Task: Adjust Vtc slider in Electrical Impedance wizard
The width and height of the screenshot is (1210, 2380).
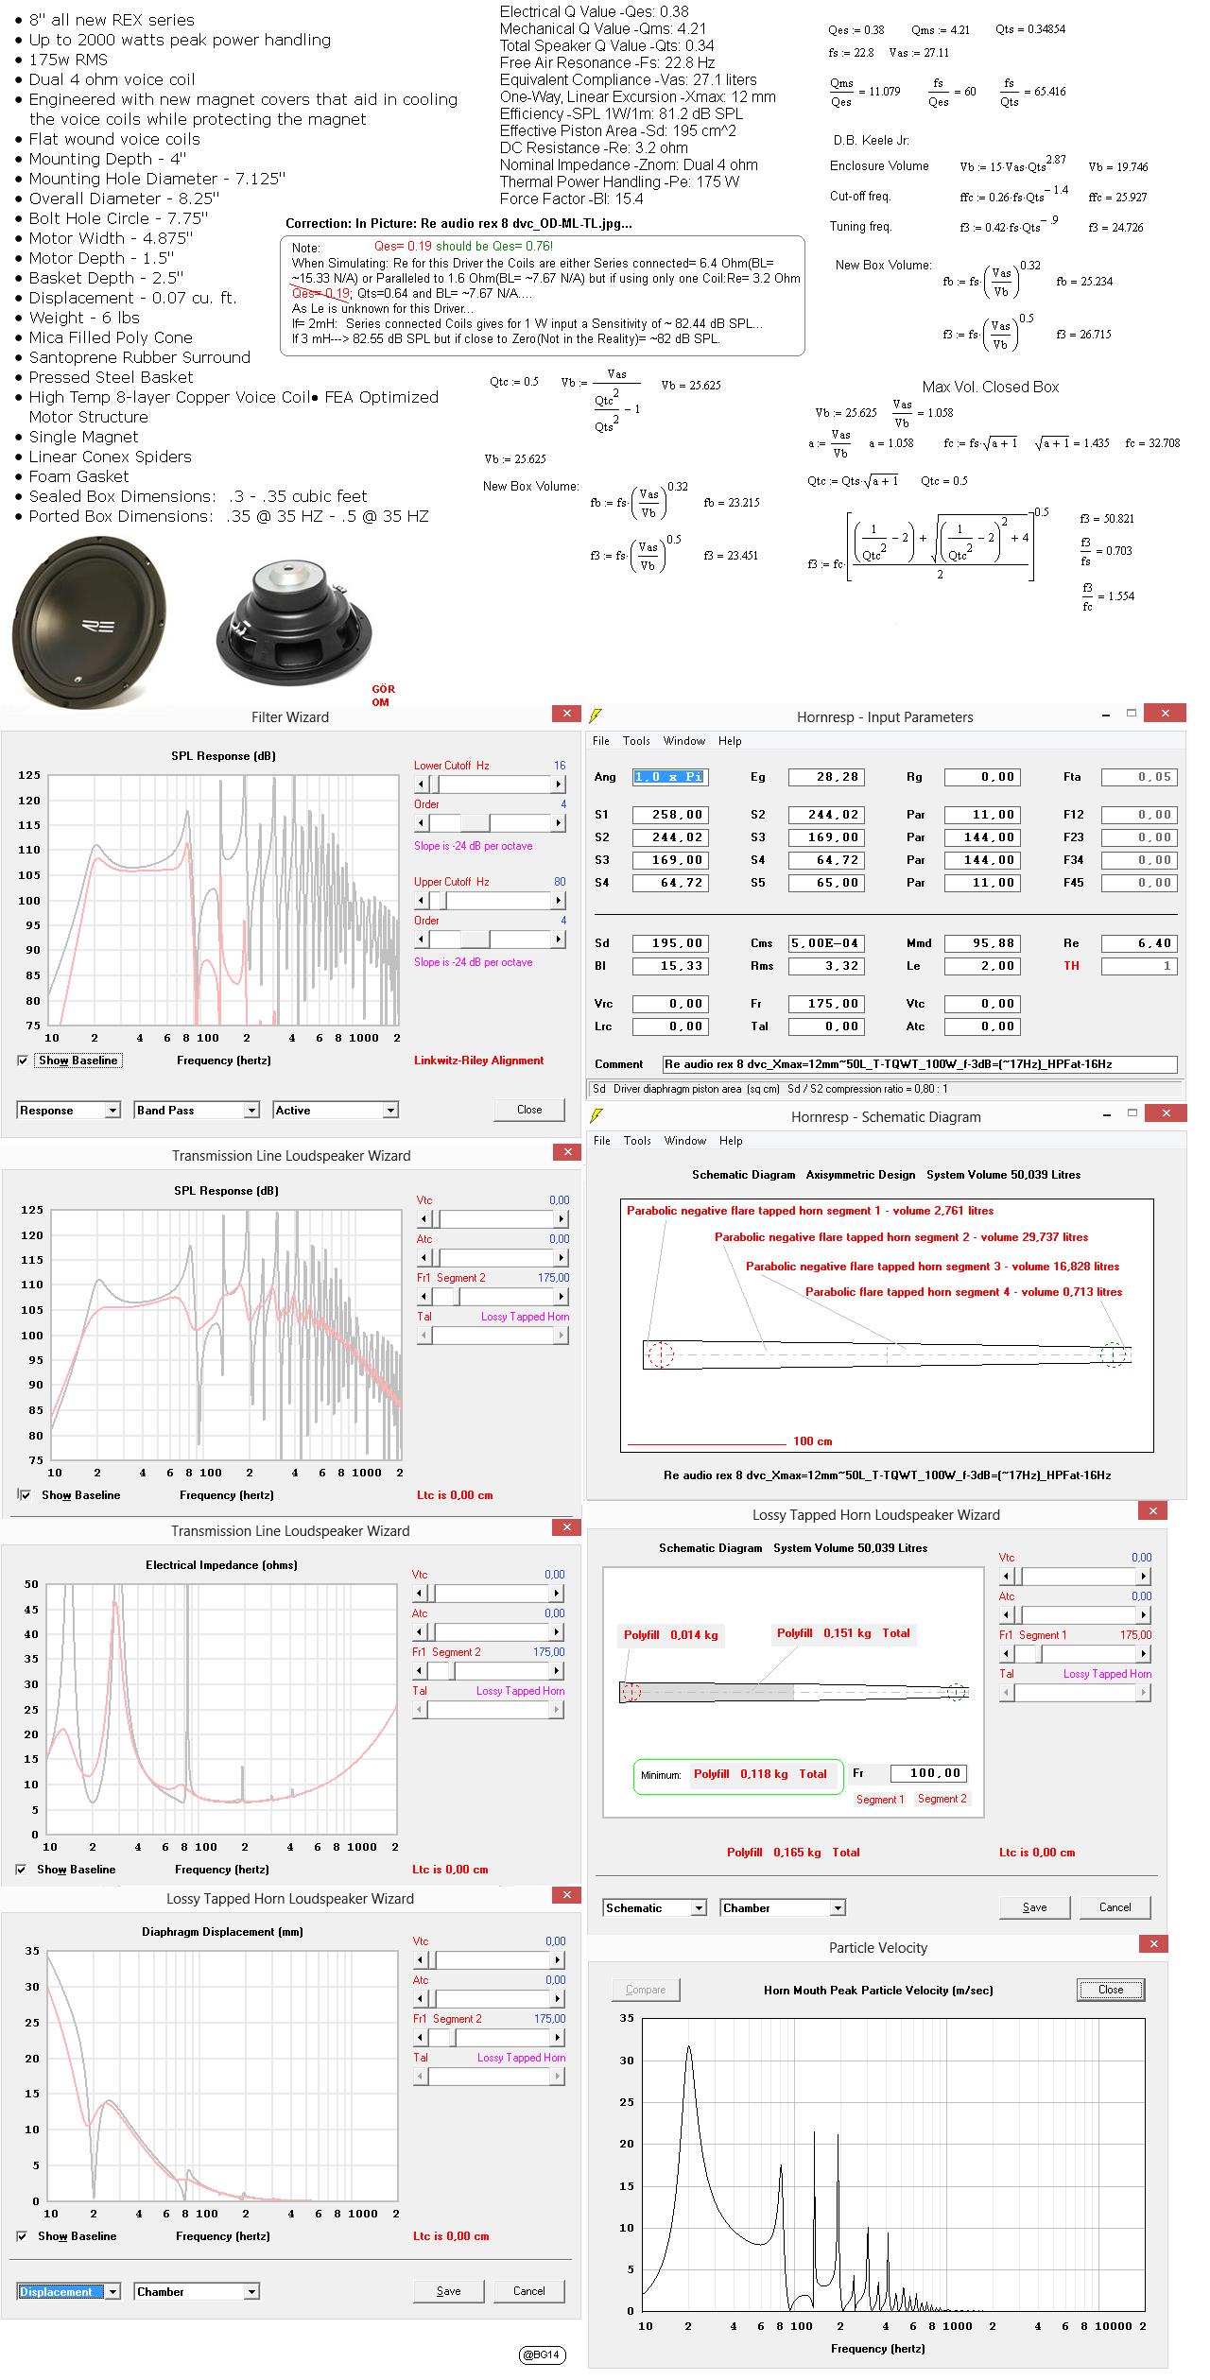Action: (489, 1594)
